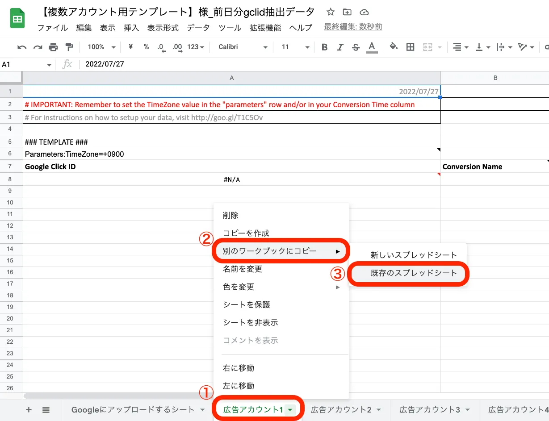This screenshot has height=421, width=549.
Task: Open the text color picker
Action: click(x=371, y=47)
